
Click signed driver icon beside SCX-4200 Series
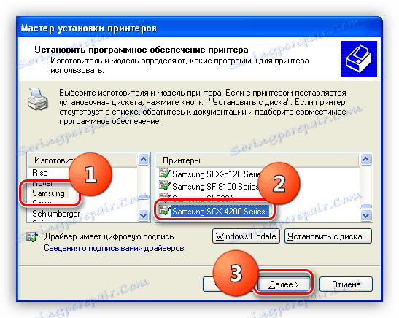point(165,210)
